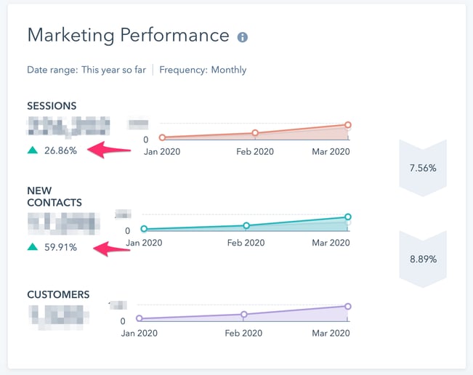Select the Sessions Mar 2020 data point
473x375 pixels.
point(348,125)
